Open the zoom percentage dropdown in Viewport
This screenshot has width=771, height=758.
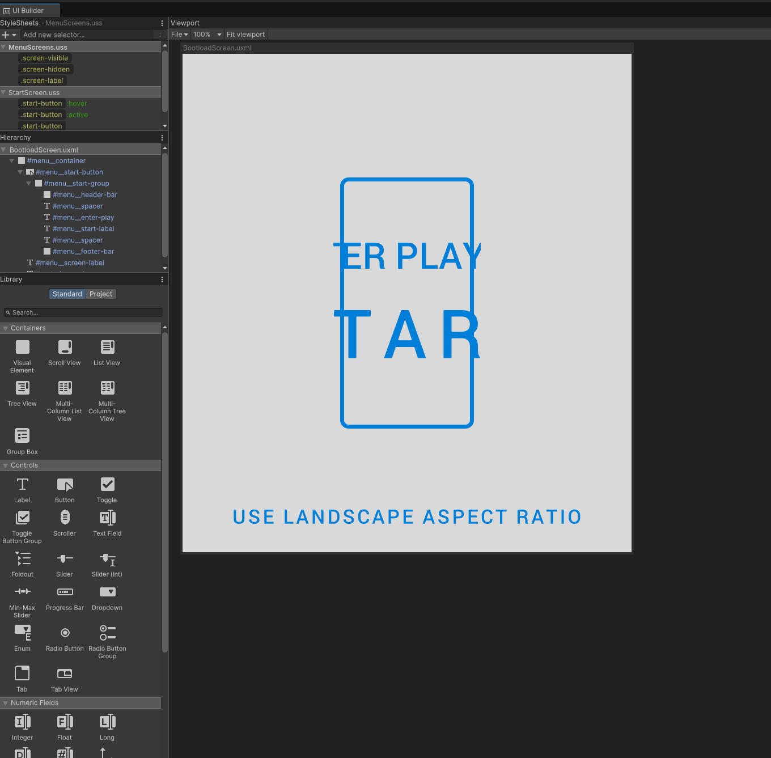(207, 34)
